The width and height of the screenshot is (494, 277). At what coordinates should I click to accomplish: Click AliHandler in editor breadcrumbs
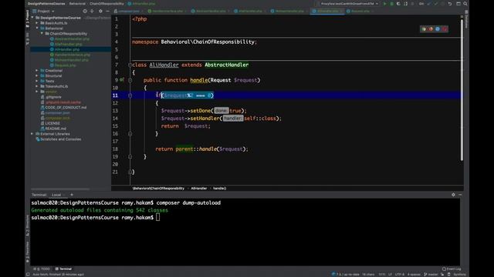pos(199,189)
